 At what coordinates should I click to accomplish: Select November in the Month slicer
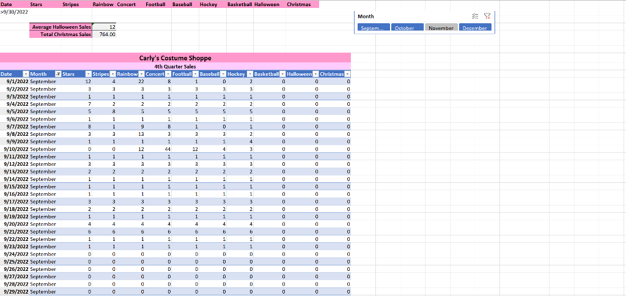tap(441, 28)
